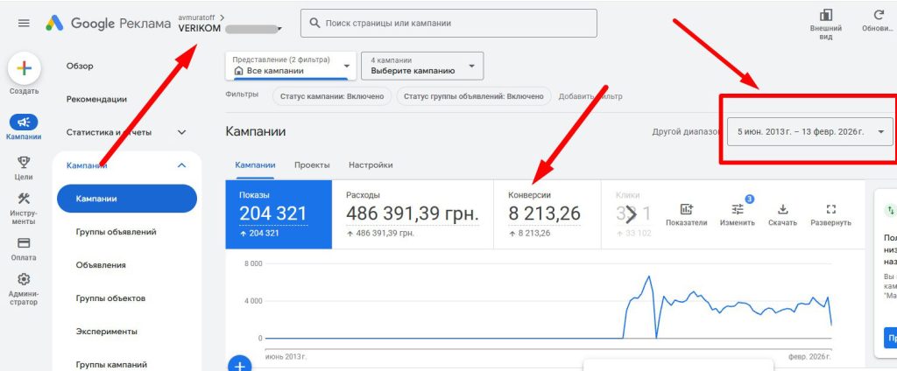
Task: Click the magnifier search icon
Action: pyautogui.click(x=314, y=24)
